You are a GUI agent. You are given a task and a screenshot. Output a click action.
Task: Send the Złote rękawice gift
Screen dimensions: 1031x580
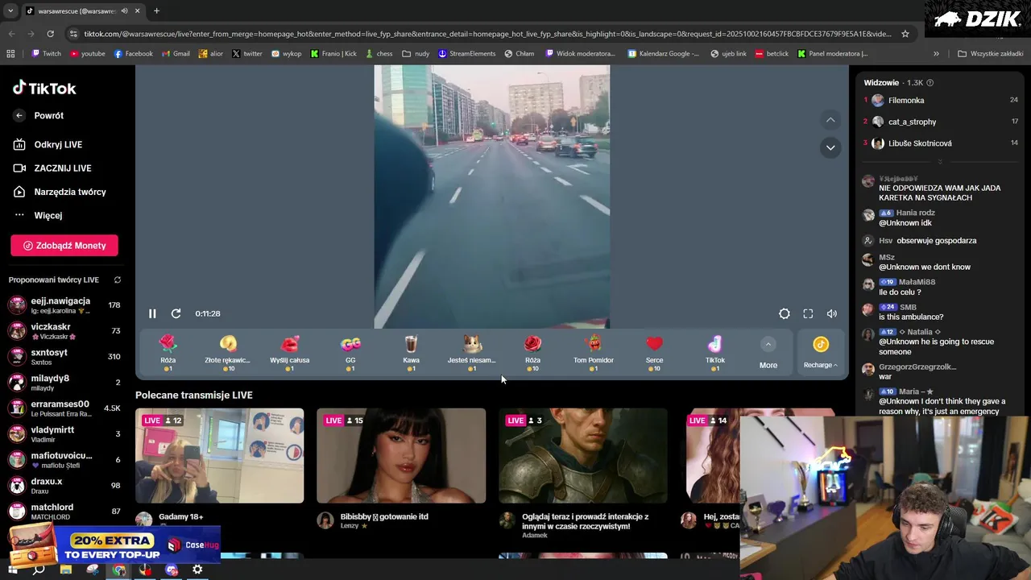228,354
